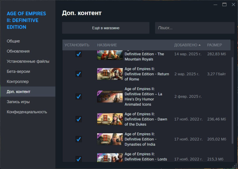This screenshot has width=238, height=169.
Task: Uncheck Dawn of the Dukes install checkbox
Action: 78,119
